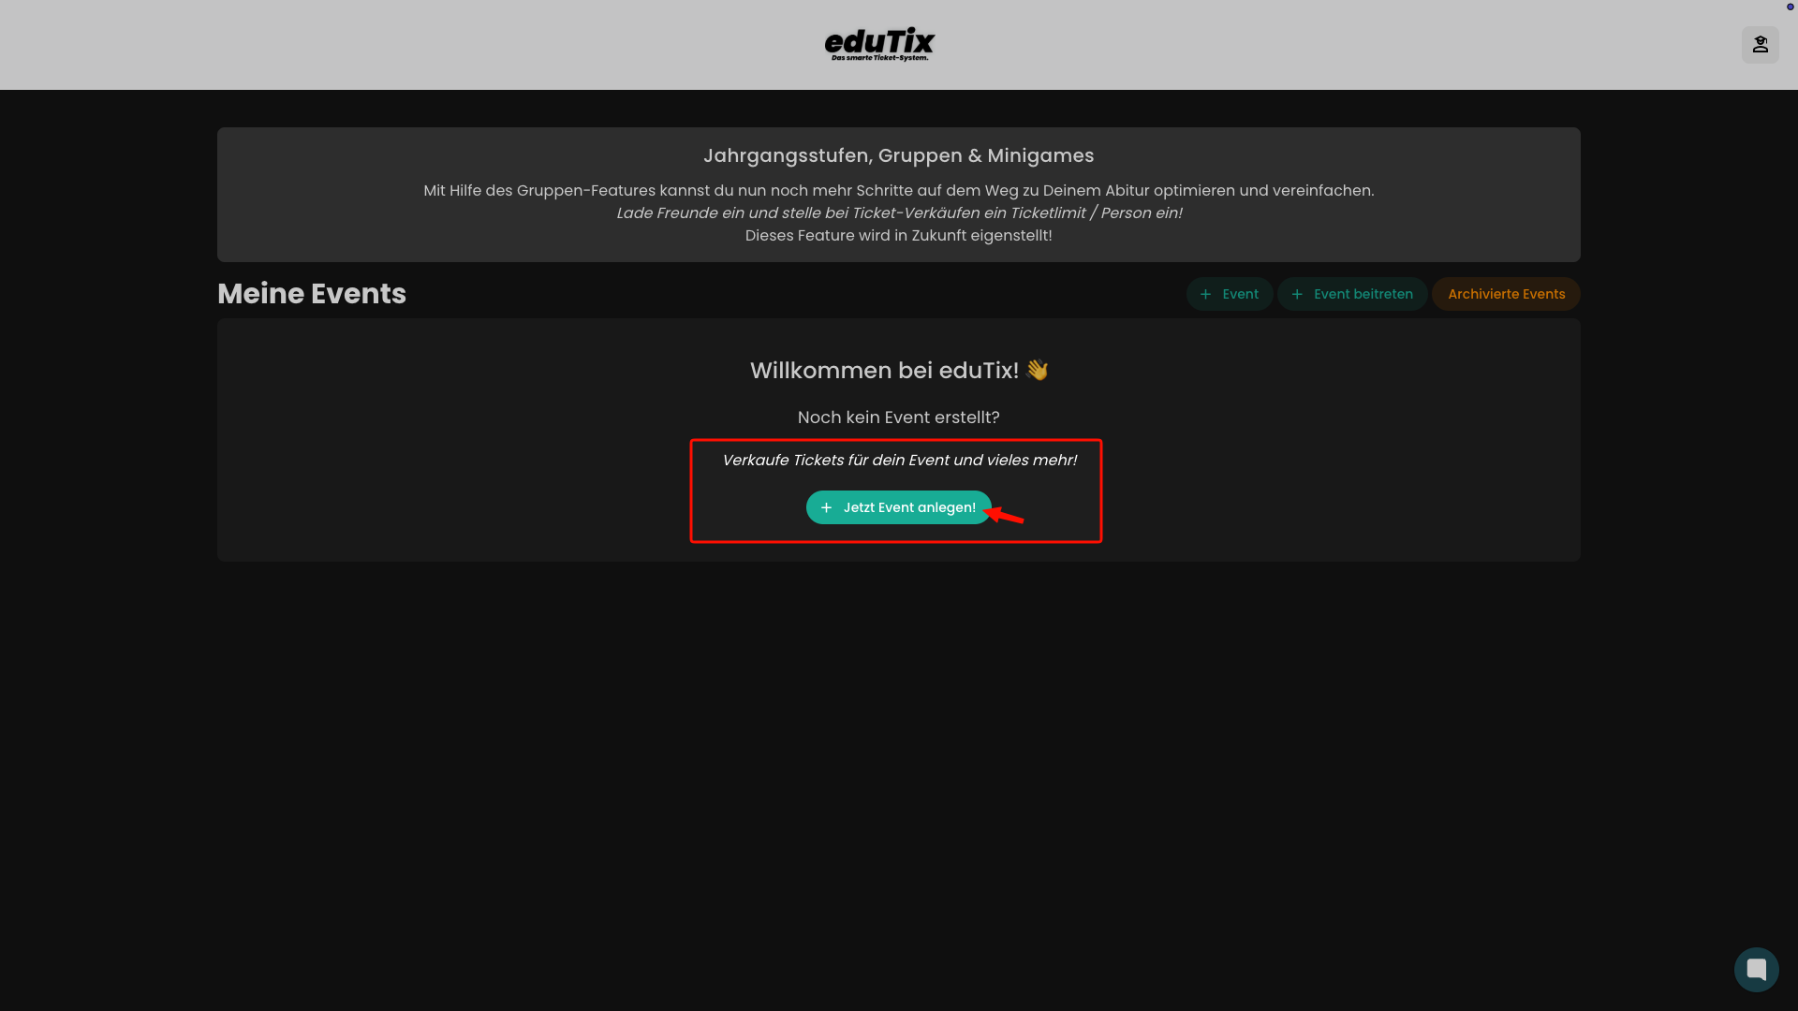Click plus icon in Jetzt Event anlegen
The width and height of the screenshot is (1798, 1011).
826,507
